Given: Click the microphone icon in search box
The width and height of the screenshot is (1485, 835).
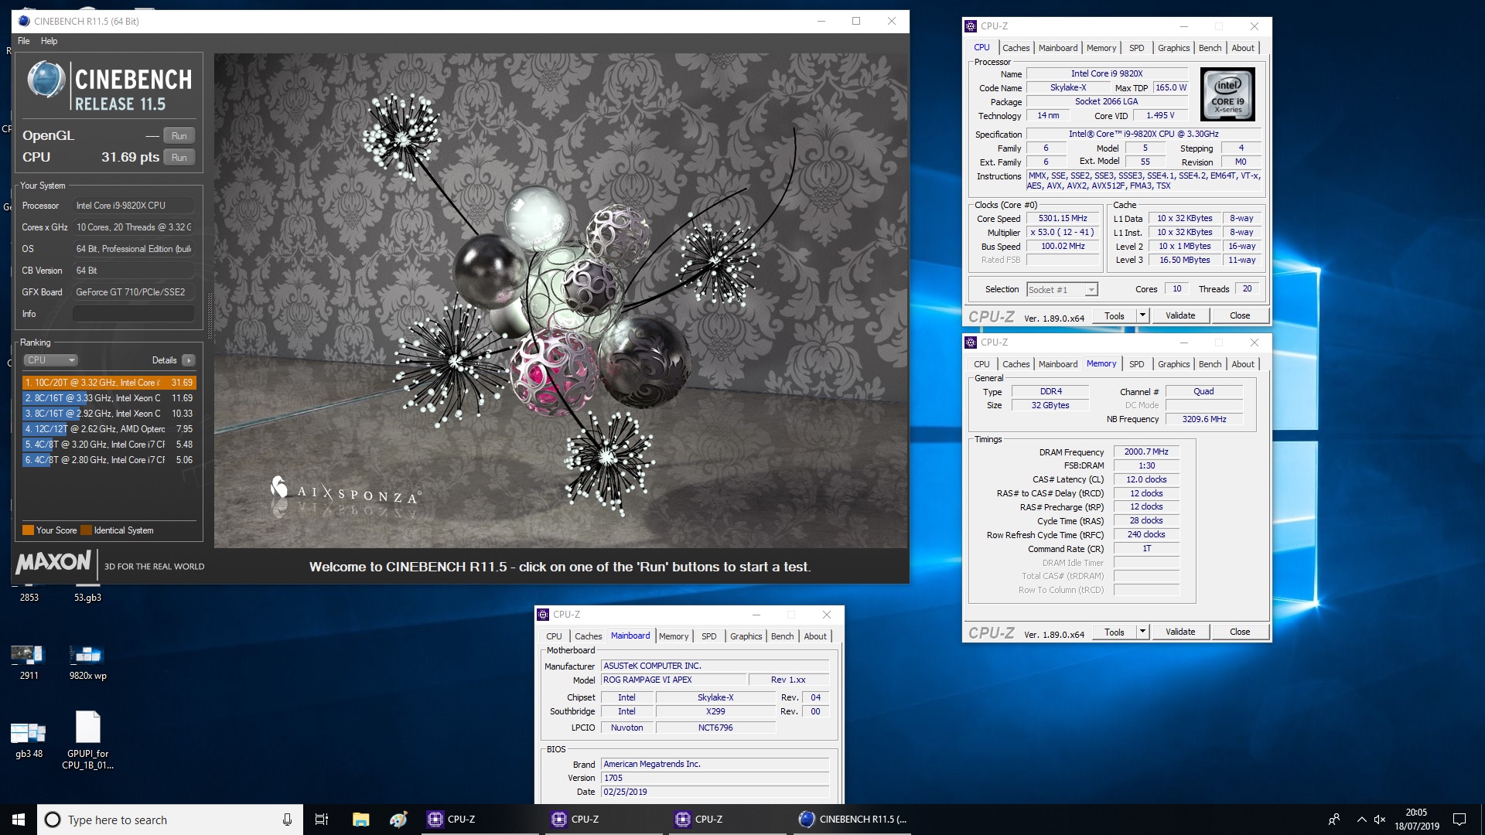Looking at the screenshot, I should pos(287,820).
